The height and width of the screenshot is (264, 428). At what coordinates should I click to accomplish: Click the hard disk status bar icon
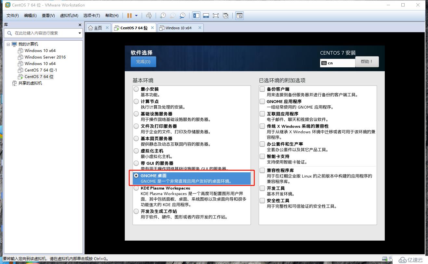coord(385,259)
